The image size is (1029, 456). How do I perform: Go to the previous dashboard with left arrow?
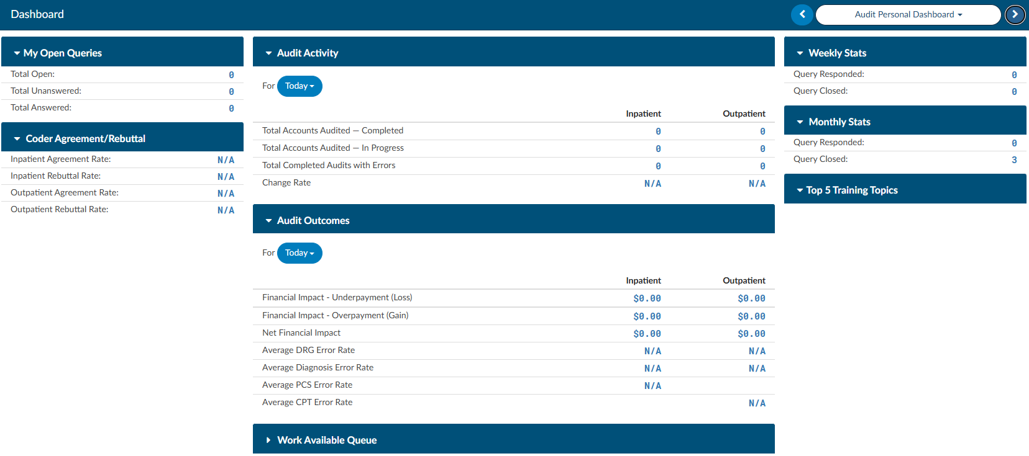[x=802, y=14]
